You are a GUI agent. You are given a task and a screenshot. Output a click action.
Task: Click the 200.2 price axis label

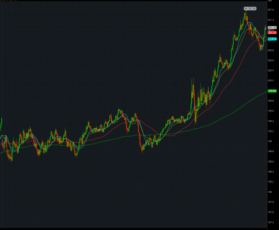271,81
